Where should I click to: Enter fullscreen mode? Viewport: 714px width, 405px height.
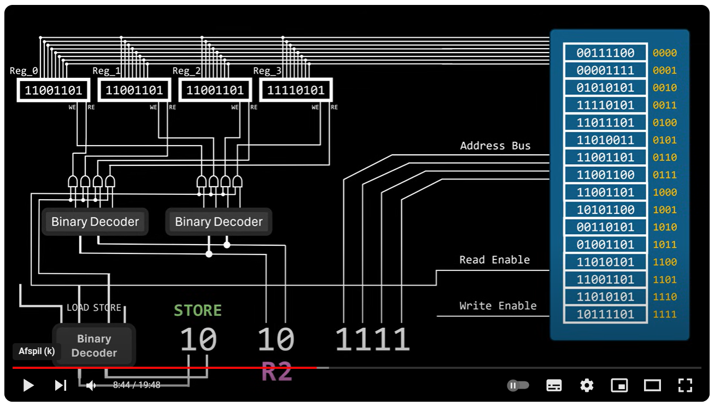[685, 385]
